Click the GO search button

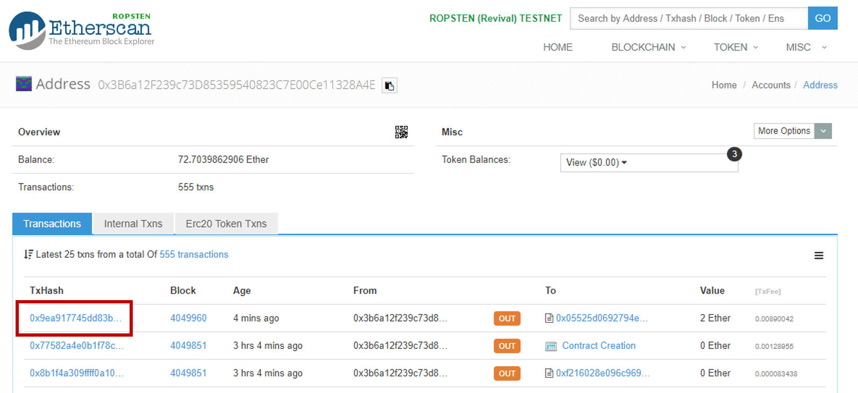[823, 18]
